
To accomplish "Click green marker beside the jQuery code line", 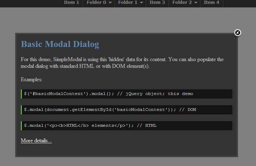I will (x=22, y=94).
